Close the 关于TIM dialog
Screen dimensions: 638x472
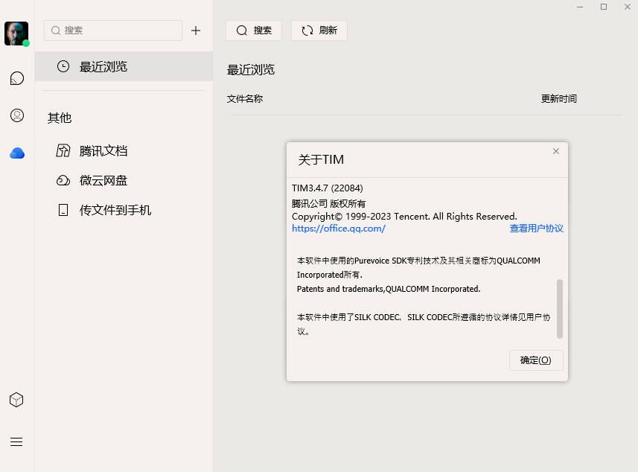[x=556, y=151]
